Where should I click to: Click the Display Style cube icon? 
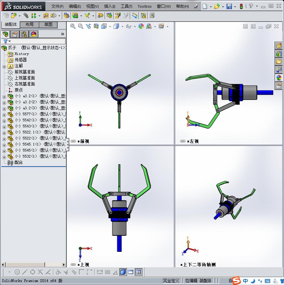pos(116,26)
